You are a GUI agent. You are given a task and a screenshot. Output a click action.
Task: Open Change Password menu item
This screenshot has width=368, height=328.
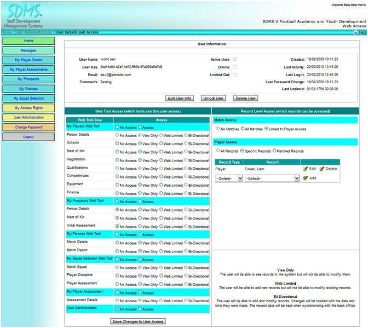pyautogui.click(x=28, y=127)
